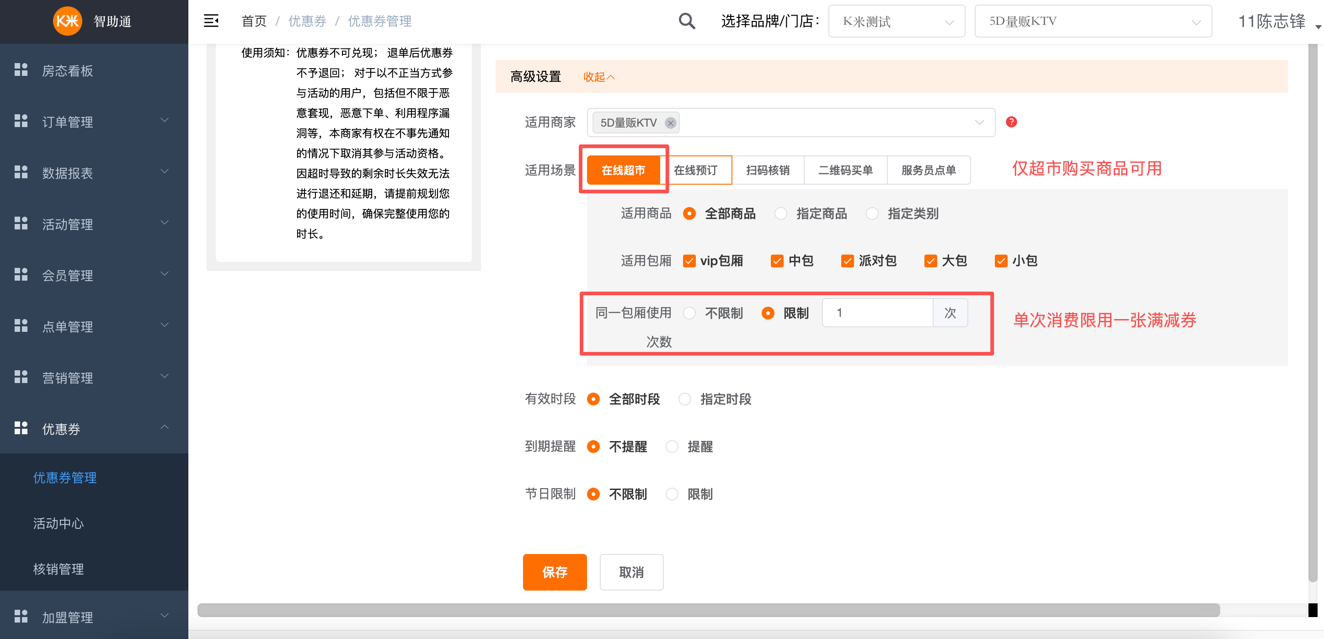This screenshot has height=639, width=1324.
Task: Go to 首页 breadcrumb link
Action: click(254, 21)
